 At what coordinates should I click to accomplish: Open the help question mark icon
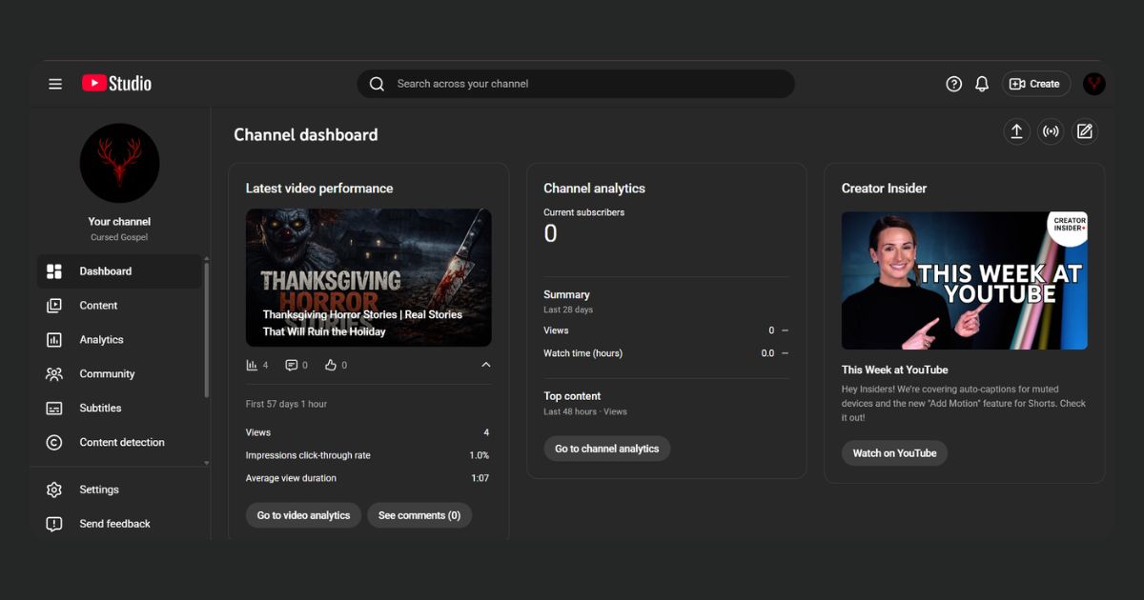(953, 84)
